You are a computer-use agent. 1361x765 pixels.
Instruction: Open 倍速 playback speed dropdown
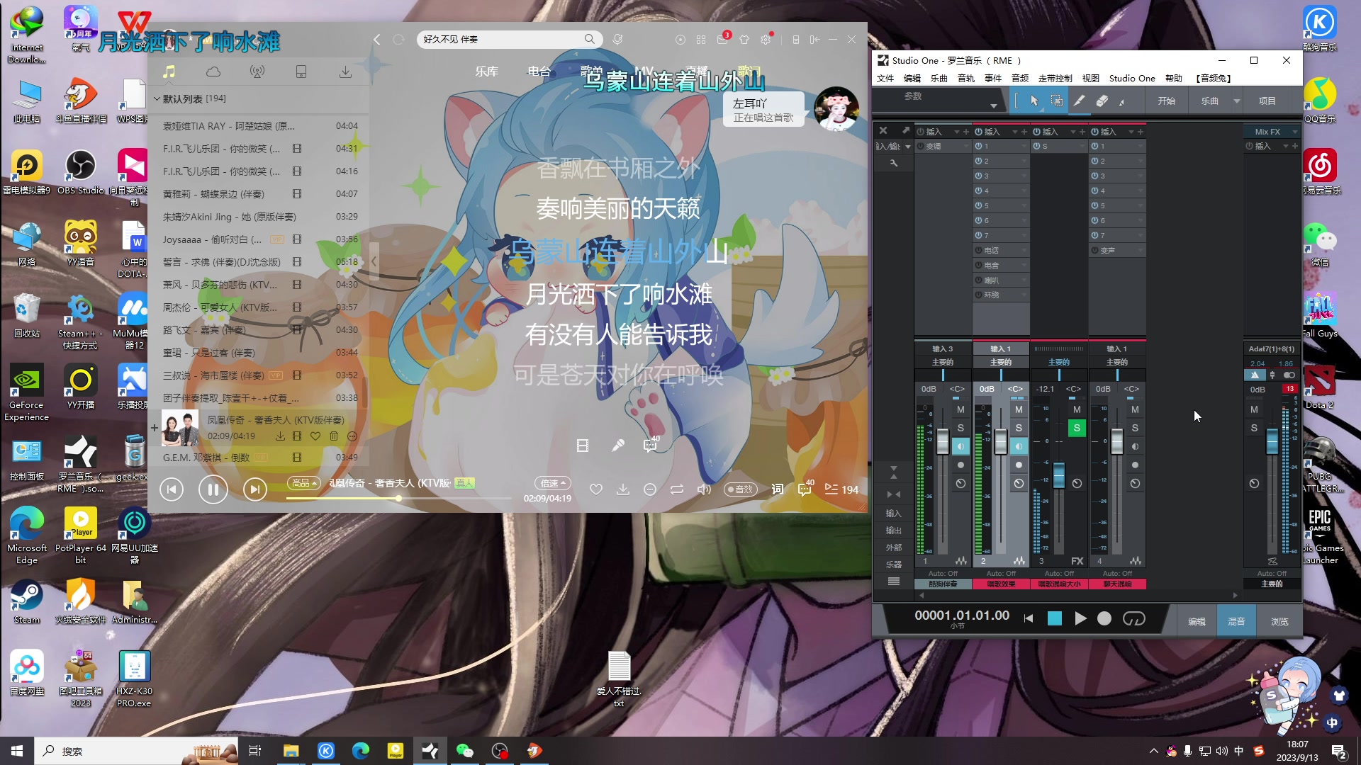[x=553, y=483]
